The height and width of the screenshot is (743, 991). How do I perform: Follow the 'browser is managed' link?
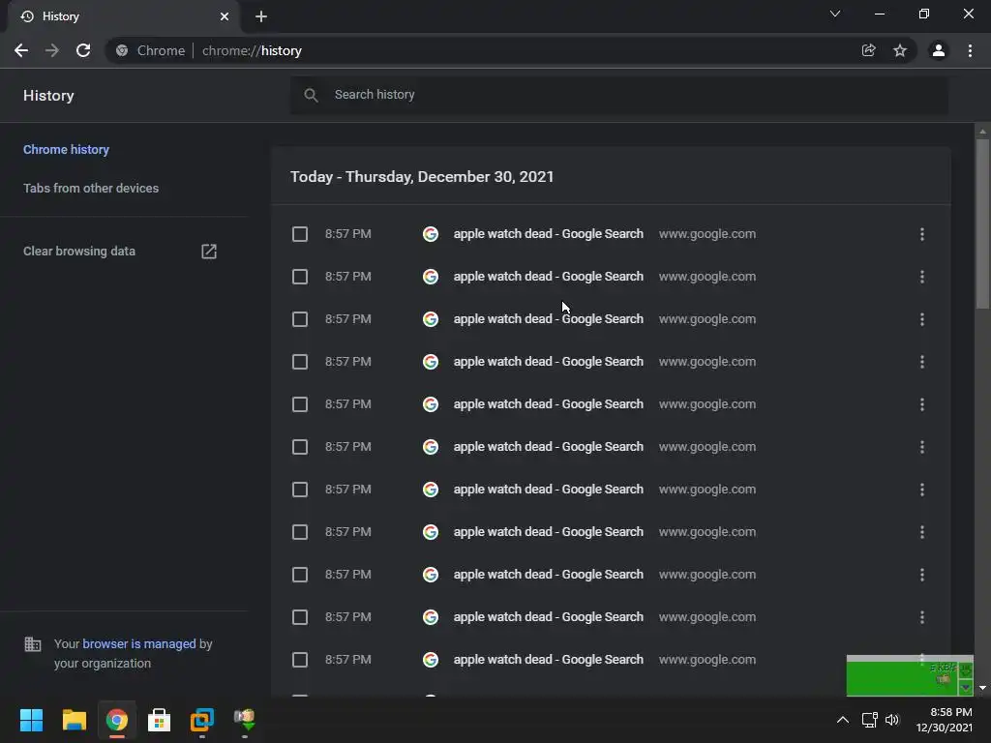pyautogui.click(x=139, y=643)
